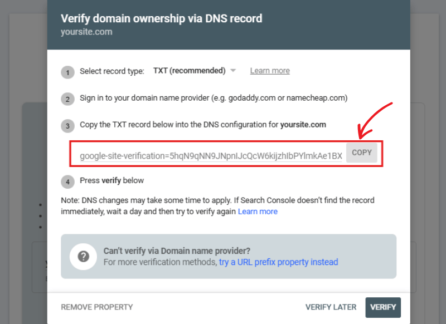Click the dialog title Verify domain ownership
Screen dimensions: 446x324
pos(161,18)
